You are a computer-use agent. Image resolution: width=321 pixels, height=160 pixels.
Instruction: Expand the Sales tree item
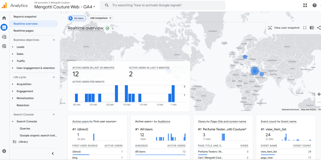[13, 54]
